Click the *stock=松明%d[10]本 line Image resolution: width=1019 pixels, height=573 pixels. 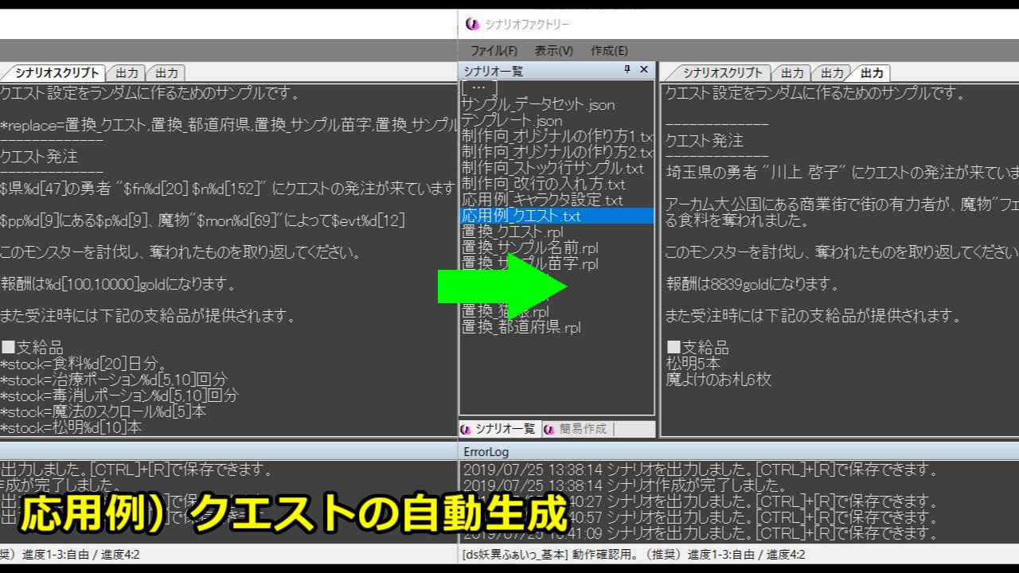point(72,427)
